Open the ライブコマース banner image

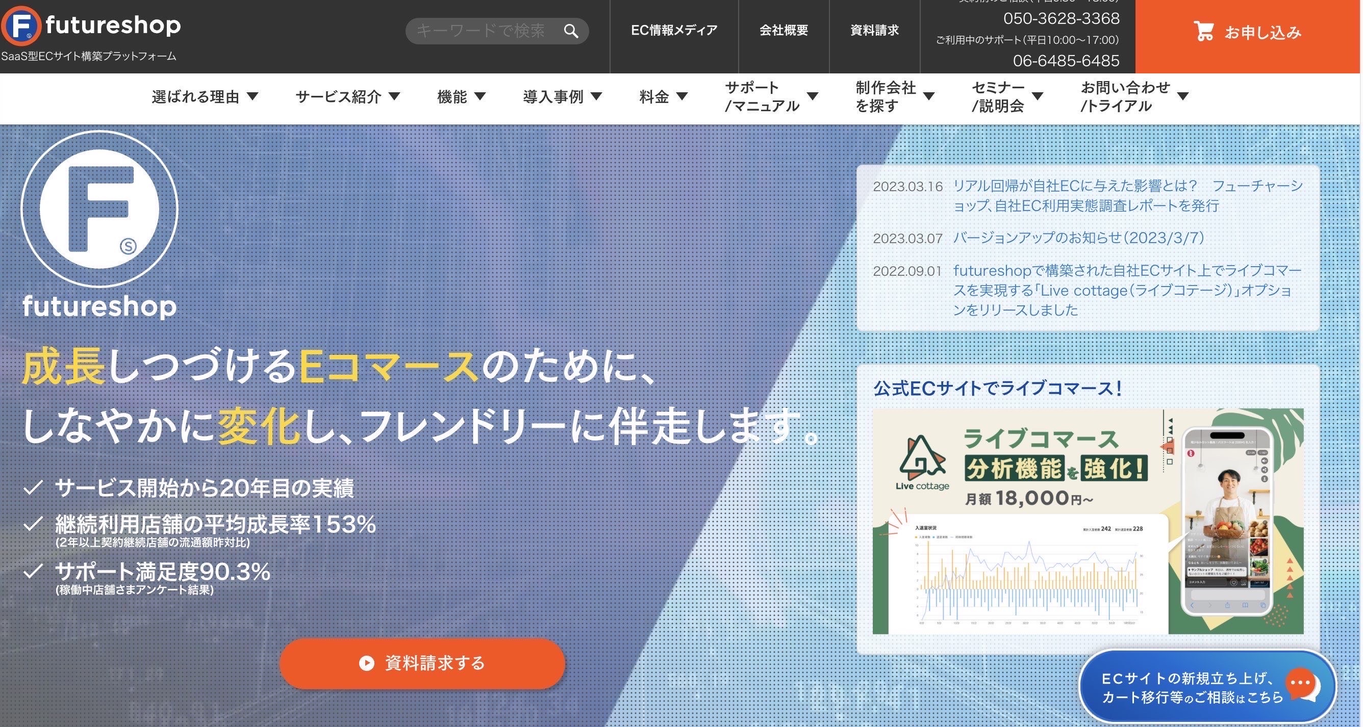(1088, 521)
